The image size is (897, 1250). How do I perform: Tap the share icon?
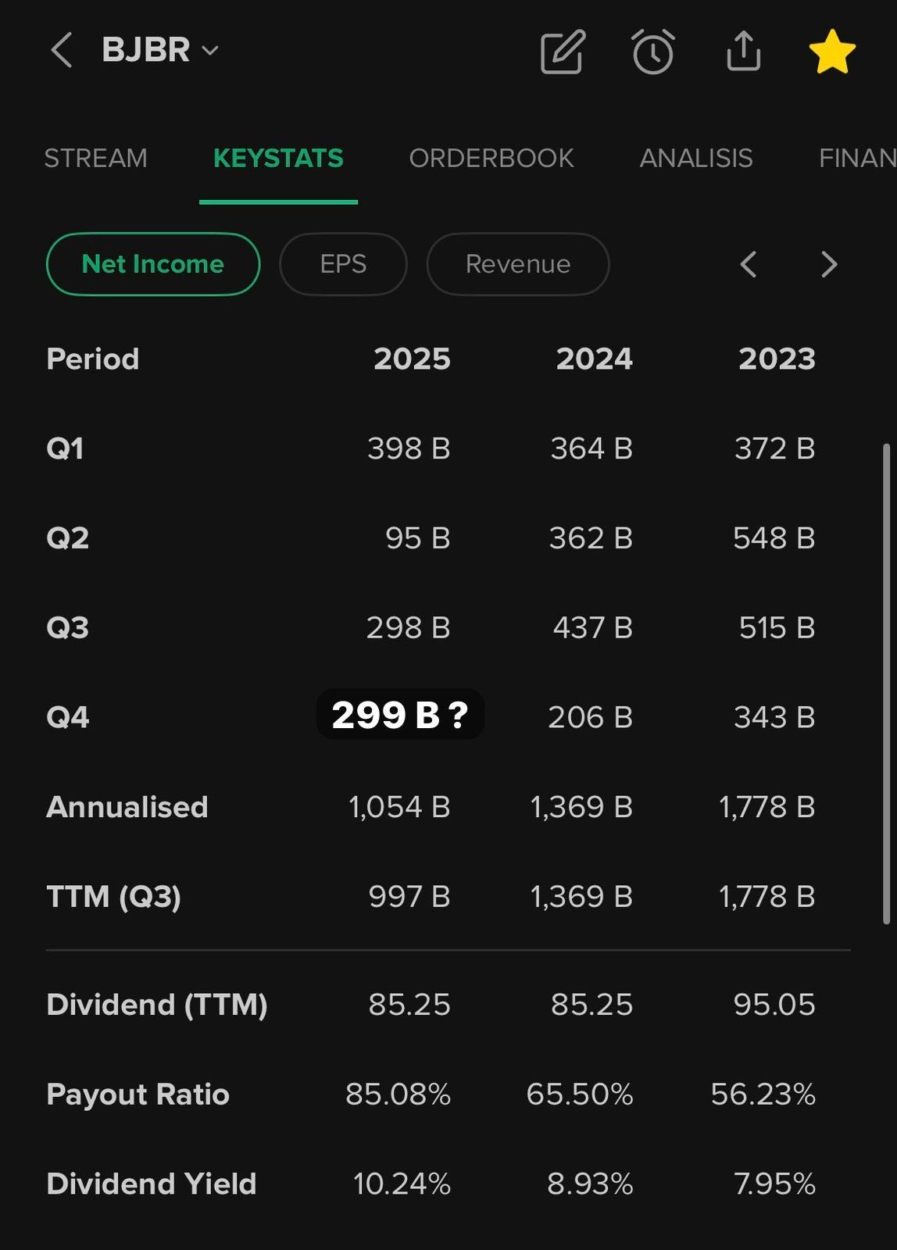743,52
